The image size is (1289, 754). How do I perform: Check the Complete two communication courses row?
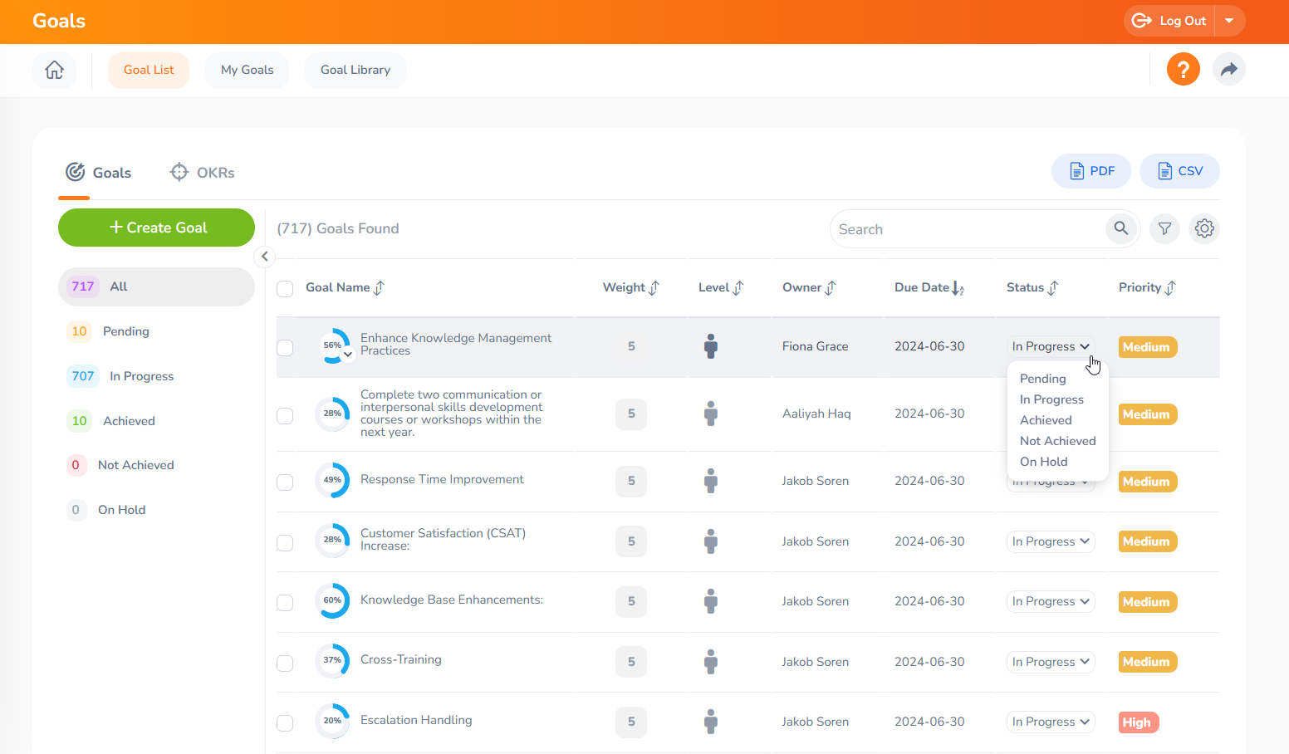tap(285, 415)
